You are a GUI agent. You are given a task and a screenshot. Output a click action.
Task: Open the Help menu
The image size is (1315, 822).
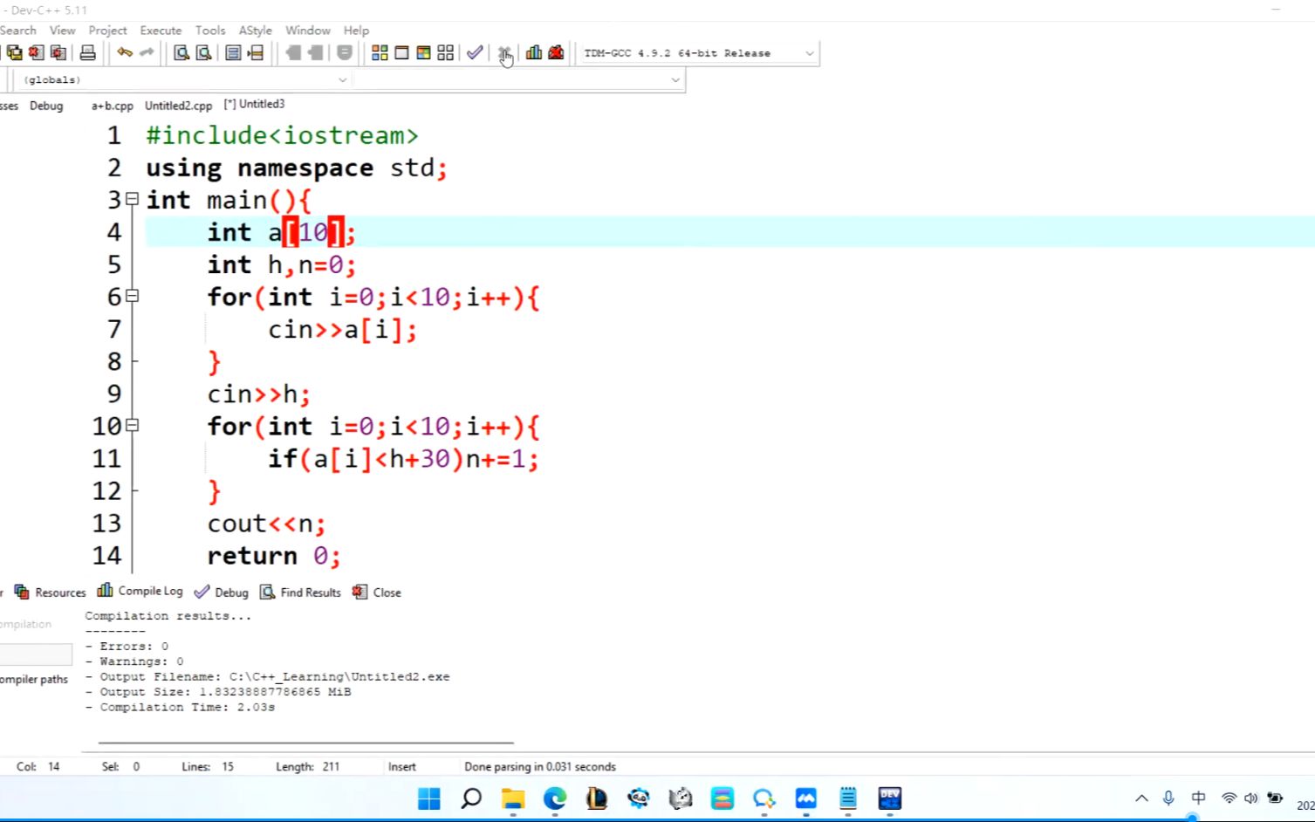pyautogui.click(x=356, y=31)
